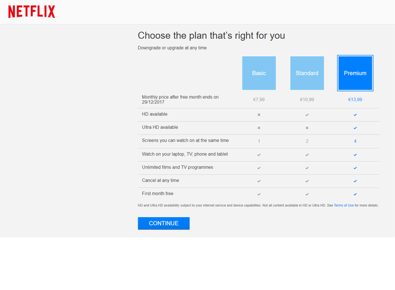Viewport: 395px width, 290px height.
Task: Select the Basic plan tile
Action: point(259,73)
